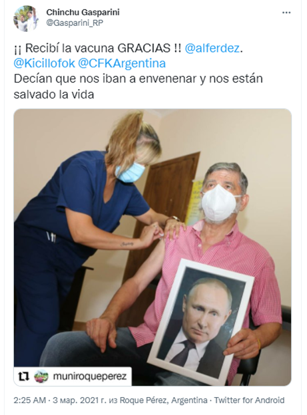Click the tweet text about the vacuna
This screenshot has width=307, height=415.
pos(138,71)
